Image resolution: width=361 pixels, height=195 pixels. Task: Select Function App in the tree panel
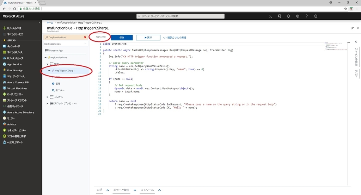(54, 51)
